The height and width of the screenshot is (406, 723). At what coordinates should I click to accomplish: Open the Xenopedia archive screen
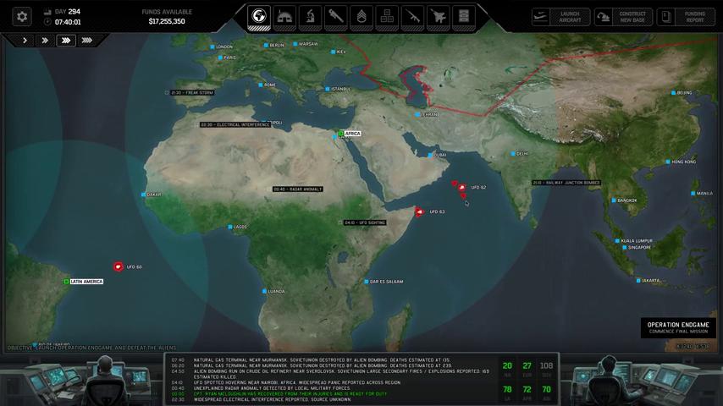click(463, 16)
